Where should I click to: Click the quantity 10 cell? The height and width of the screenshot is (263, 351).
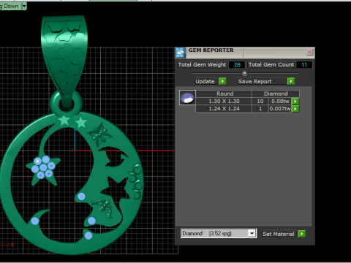tap(260, 101)
